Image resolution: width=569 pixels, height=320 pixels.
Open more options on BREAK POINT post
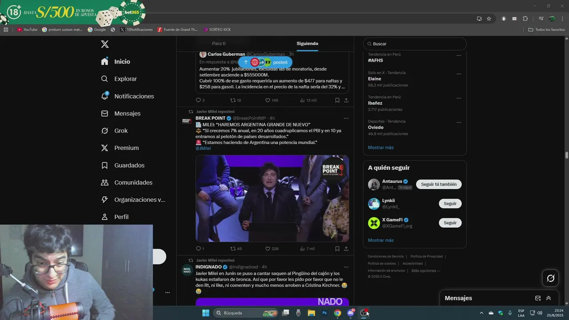tap(346, 118)
